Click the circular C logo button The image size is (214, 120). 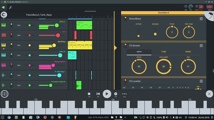coord(4,15)
